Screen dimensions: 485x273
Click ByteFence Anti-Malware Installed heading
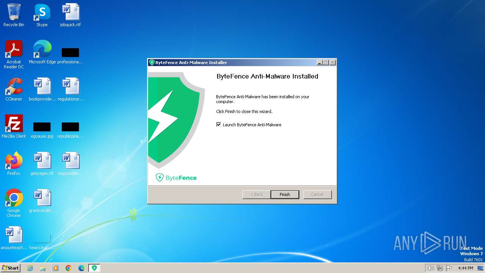coord(267,76)
